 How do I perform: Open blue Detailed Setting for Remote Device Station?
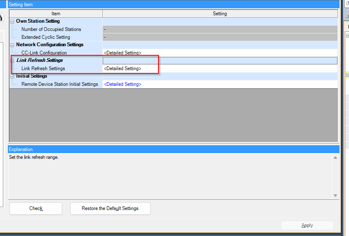pos(123,84)
